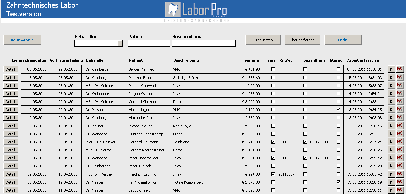
Task: Tick the verr. checkbox for Berger Manfred
Action: (273, 69)
